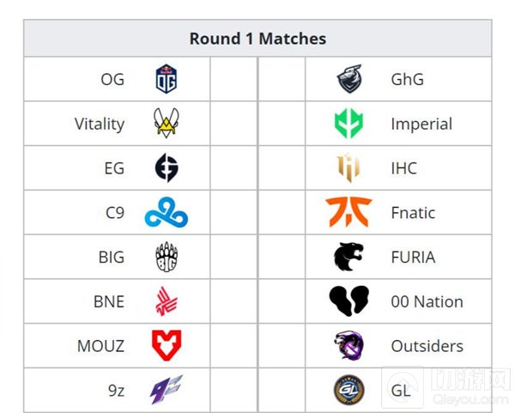Select the Evil Geniuses logo
515x413 pixels.
pos(166,168)
